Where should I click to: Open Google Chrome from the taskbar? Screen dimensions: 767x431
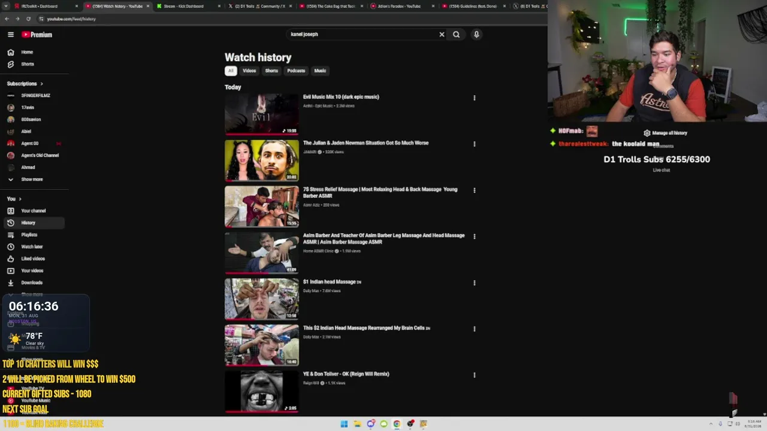point(397,424)
